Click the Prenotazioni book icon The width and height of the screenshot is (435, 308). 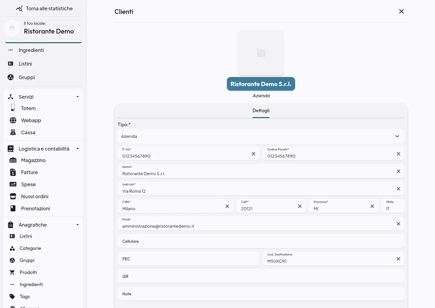[13, 208]
